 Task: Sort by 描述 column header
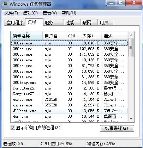(114, 36)
